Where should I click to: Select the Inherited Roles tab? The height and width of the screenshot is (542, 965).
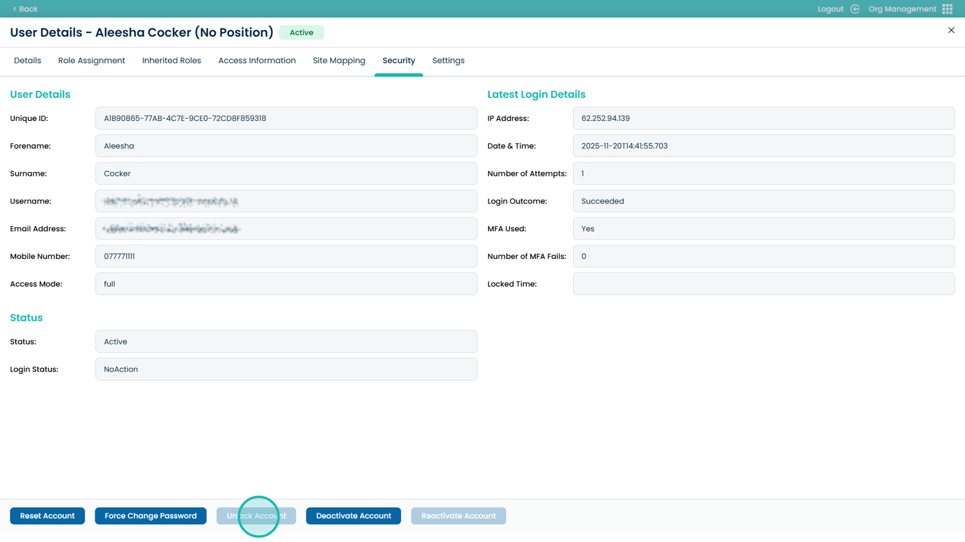click(x=172, y=61)
